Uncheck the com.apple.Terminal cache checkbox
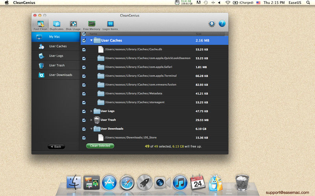Viewport: 315px width, 196px height. click(84, 76)
